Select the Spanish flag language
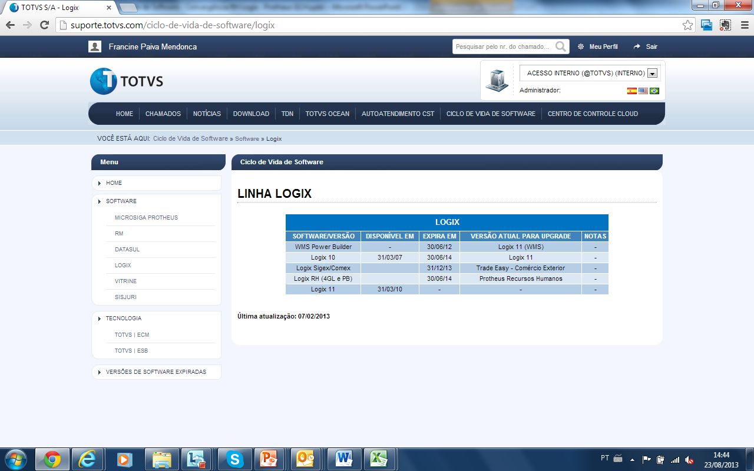Viewport: 754px width, 471px height. click(632, 91)
